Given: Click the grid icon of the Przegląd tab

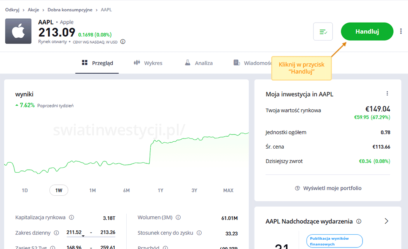Looking at the screenshot, I should point(85,63).
